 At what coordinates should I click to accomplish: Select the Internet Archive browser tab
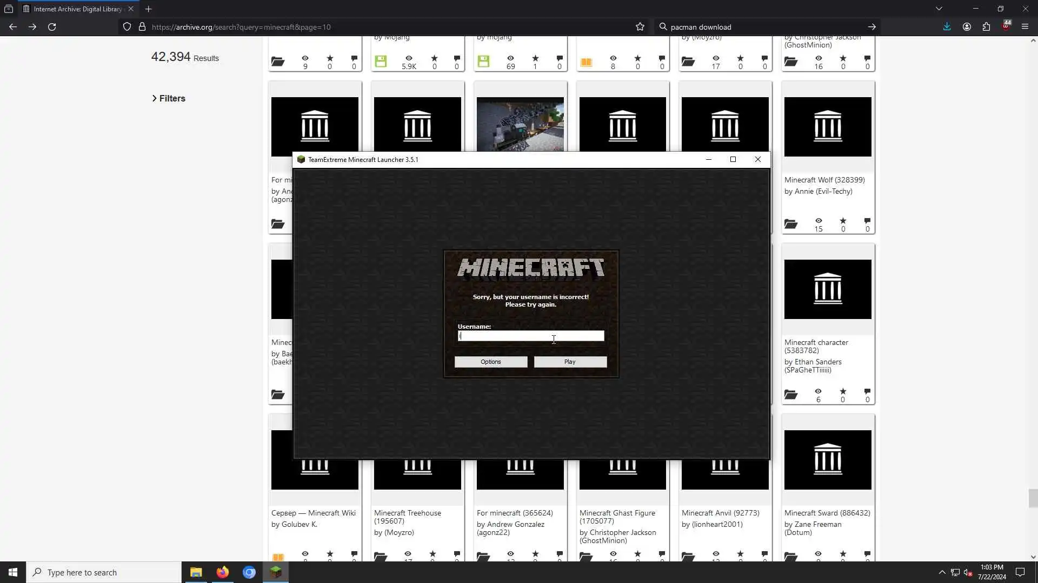click(x=76, y=9)
